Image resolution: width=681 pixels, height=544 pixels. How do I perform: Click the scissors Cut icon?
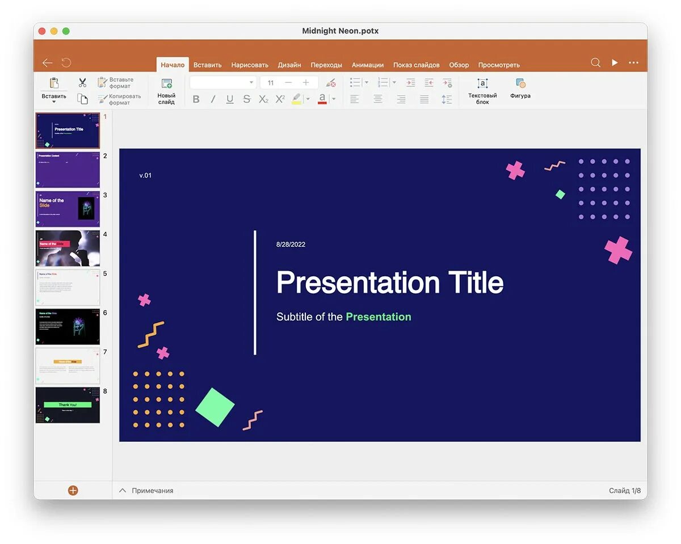click(x=82, y=82)
